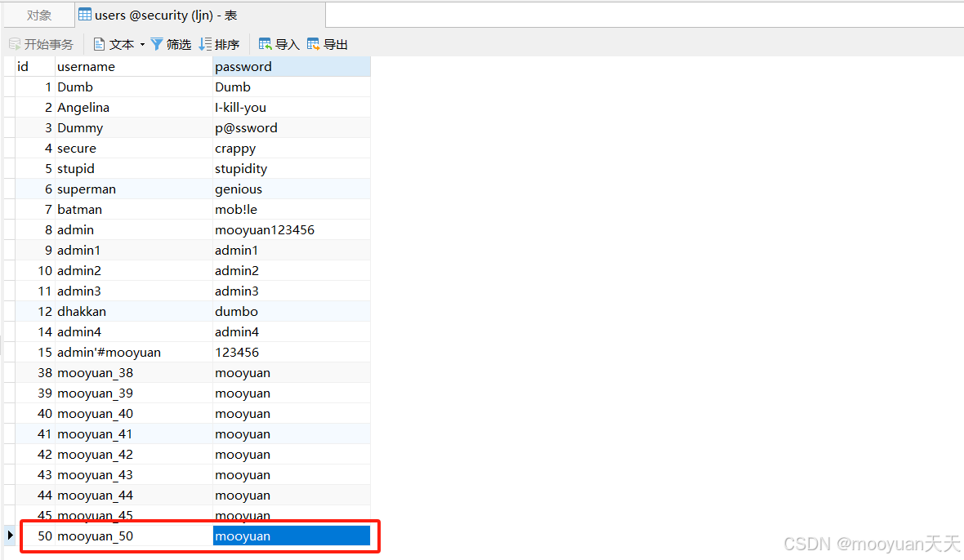964x560 pixels.
Task: Select password cell I-kill-you
Action: coord(292,107)
